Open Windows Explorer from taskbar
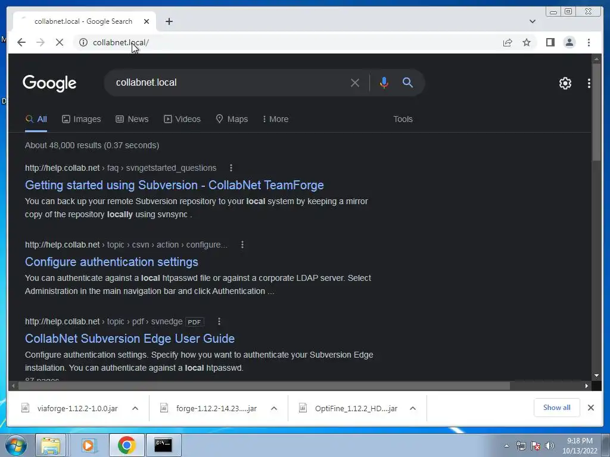This screenshot has width=610, height=457. point(51,445)
